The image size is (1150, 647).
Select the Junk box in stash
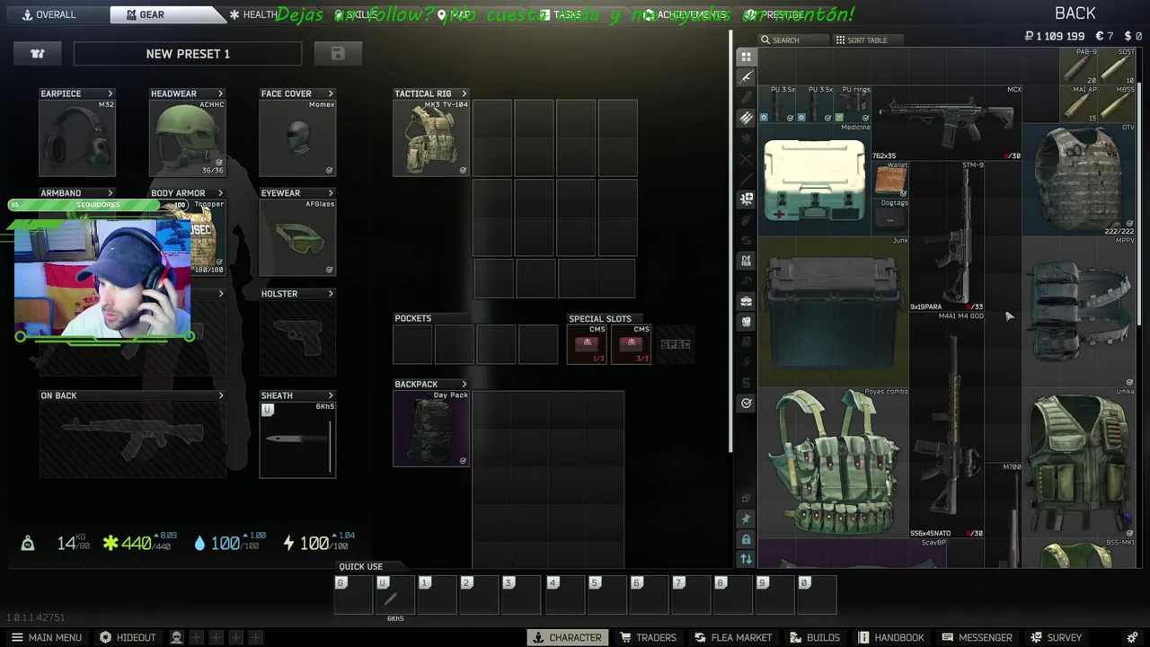(834, 311)
